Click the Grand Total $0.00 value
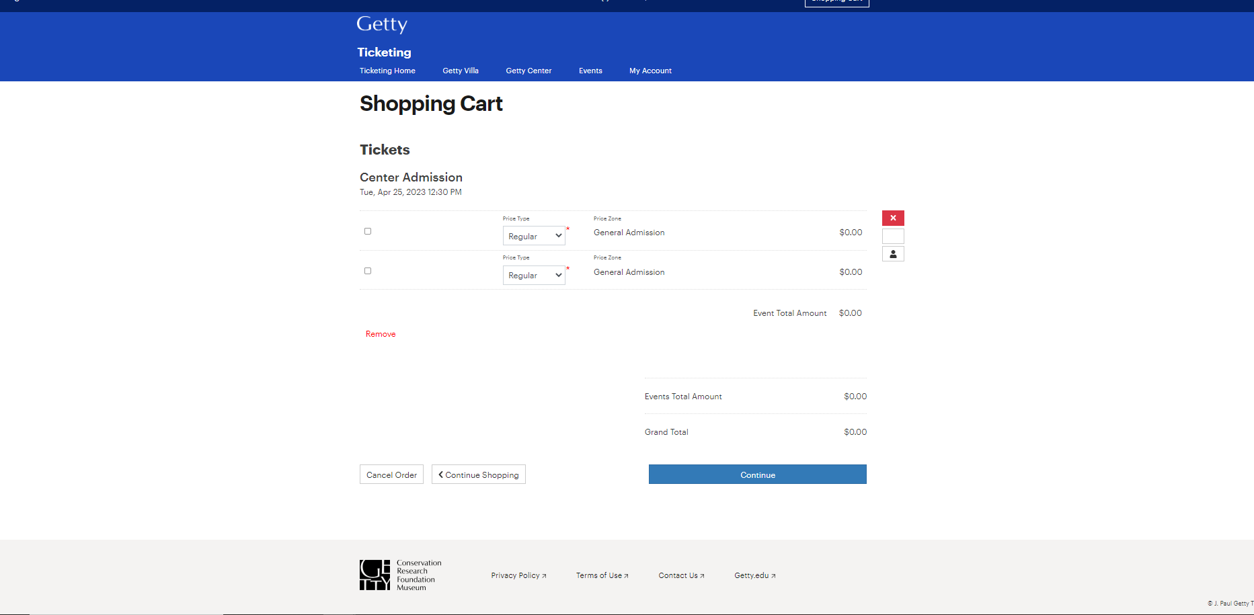The width and height of the screenshot is (1254, 615). point(855,432)
